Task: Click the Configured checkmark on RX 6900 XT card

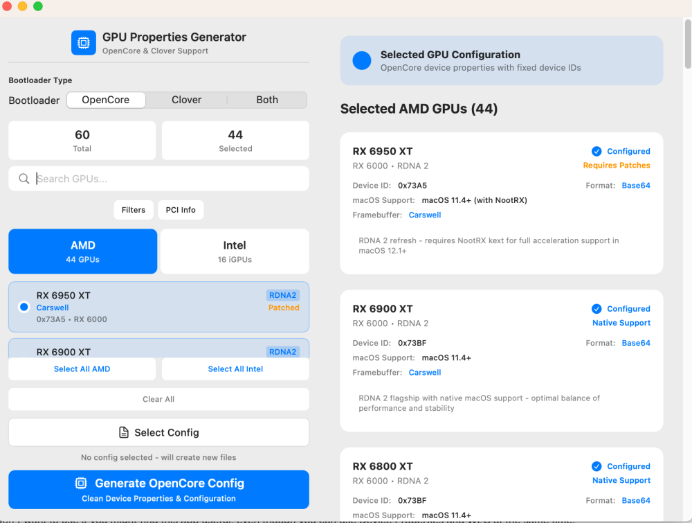Action: [597, 309]
